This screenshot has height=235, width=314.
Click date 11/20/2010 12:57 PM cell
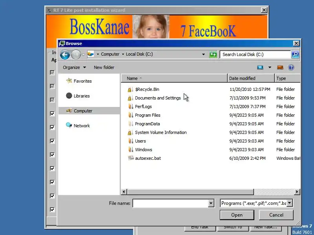click(x=250, y=89)
